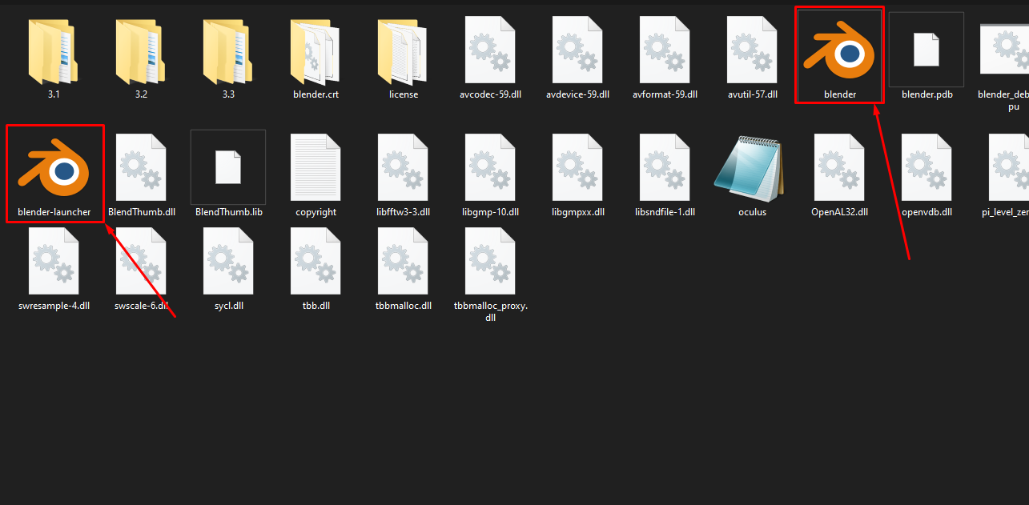Click the "tbbmalloc_proxy.dll" file name label
Image resolution: width=1029 pixels, height=505 pixels.
tap(490, 311)
